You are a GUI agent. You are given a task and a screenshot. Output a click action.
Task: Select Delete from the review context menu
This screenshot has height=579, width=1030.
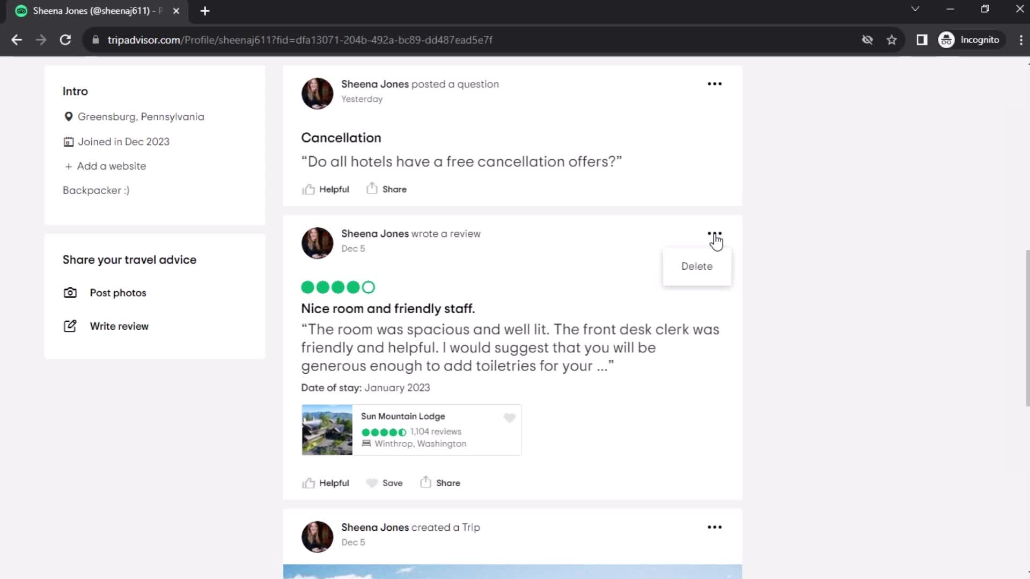(x=697, y=266)
